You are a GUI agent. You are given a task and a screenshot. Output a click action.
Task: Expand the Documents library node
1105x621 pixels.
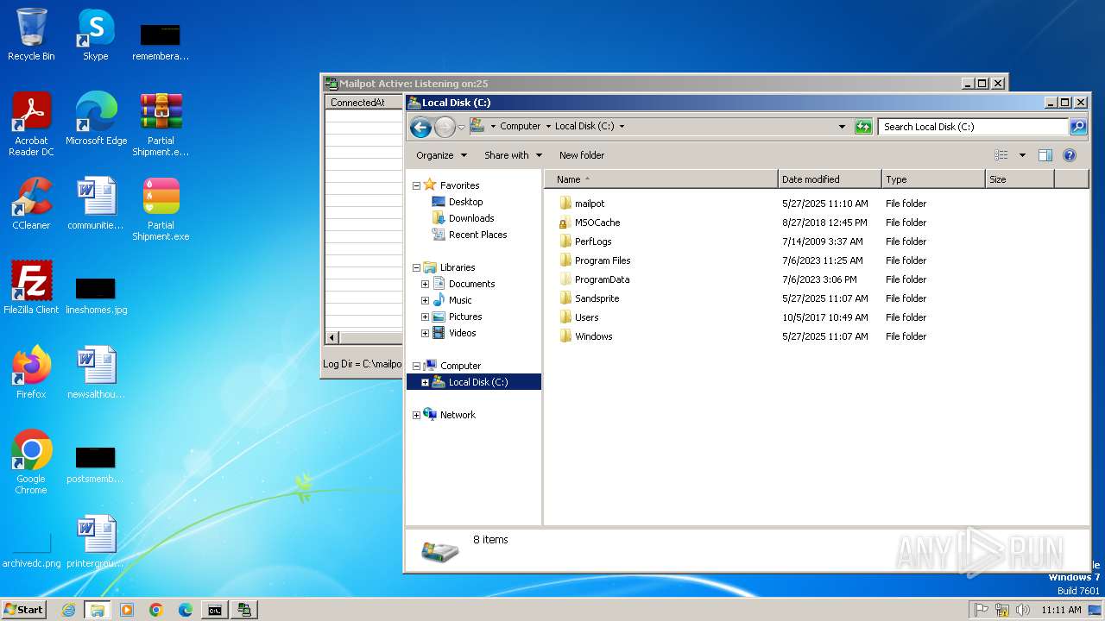pyautogui.click(x=425, y=284)
